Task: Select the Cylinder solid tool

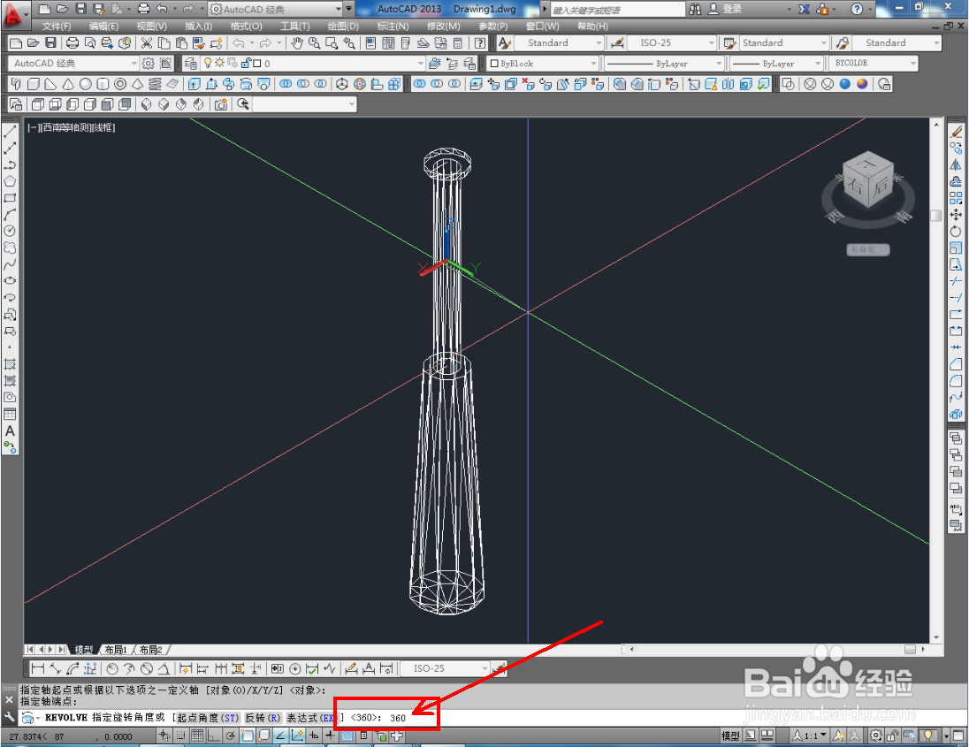Action: click(x=103, y=84)
